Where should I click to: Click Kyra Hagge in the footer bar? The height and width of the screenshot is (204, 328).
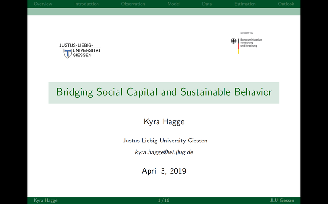(45, 200)
